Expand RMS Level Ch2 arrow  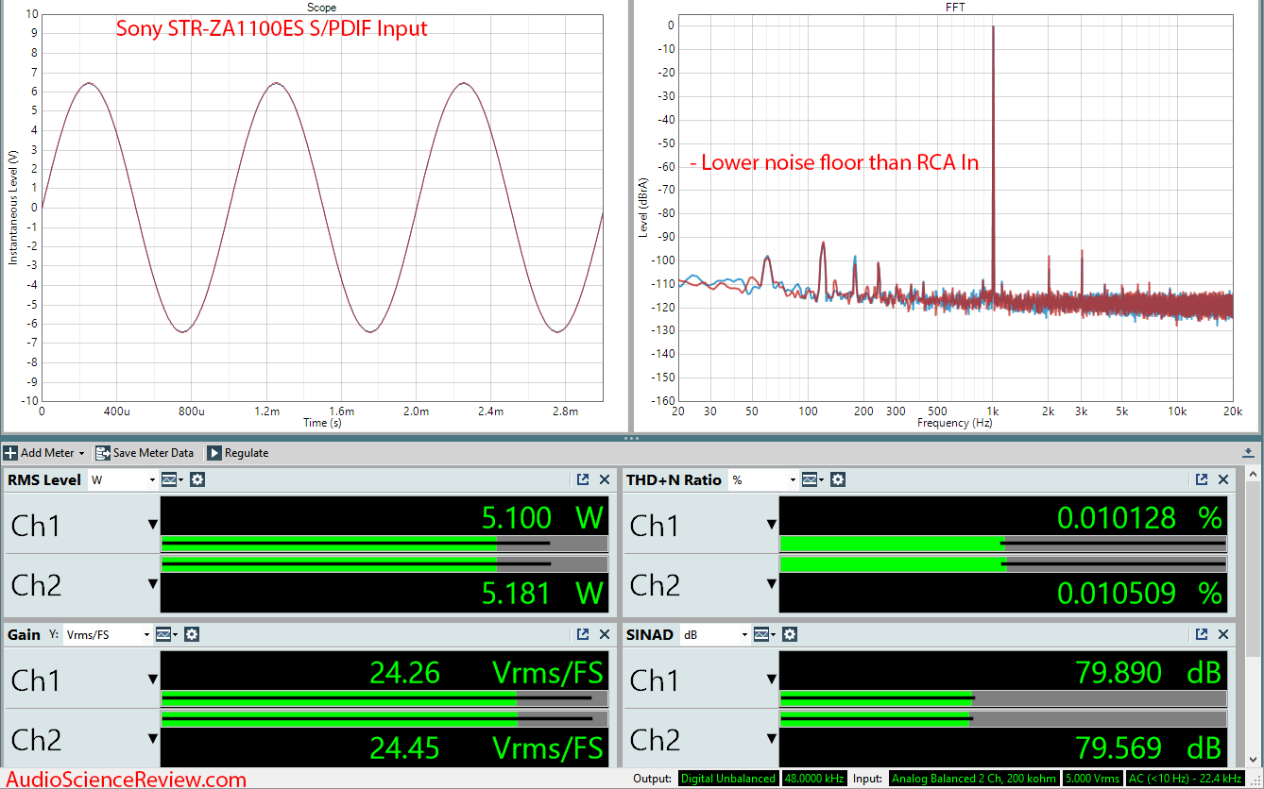point(152,584)
